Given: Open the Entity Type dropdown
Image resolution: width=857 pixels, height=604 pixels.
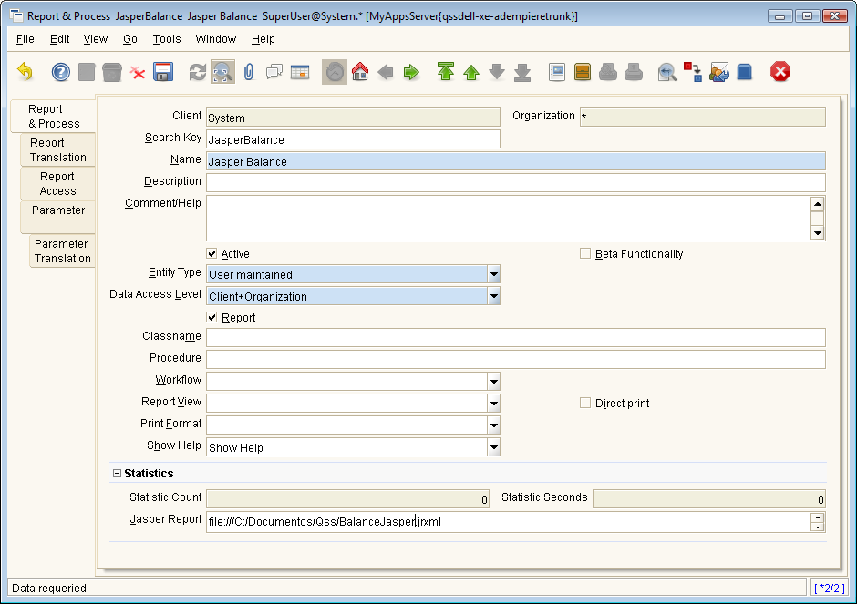Looking at the screenshot, I should [x=493, y=274].
